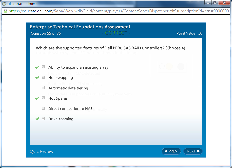Click the educate.dell.com address bar
232x168 pixels.
coord(118,11)
